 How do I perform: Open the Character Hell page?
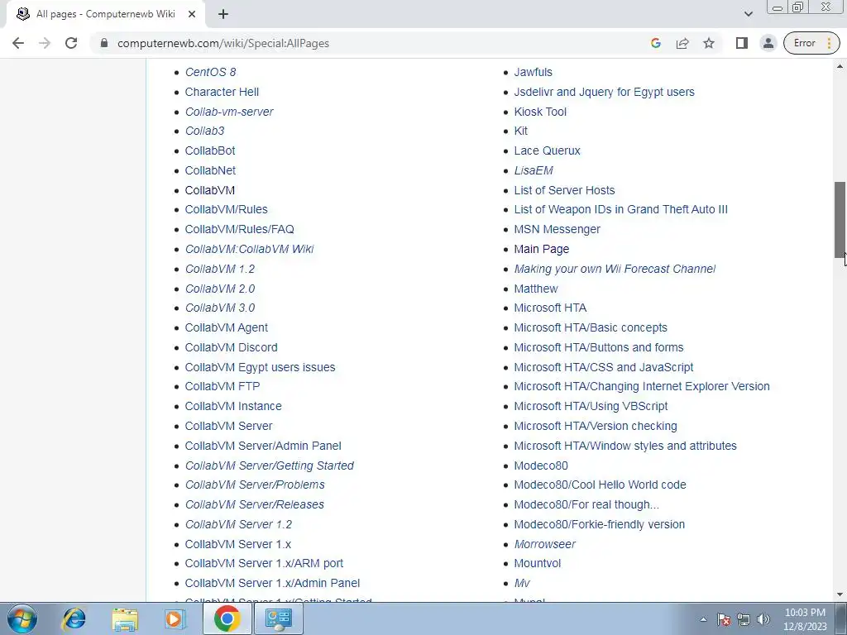pos(222,92)
